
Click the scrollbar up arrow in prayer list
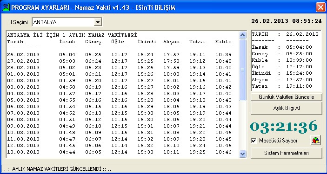tap(242, 35)
